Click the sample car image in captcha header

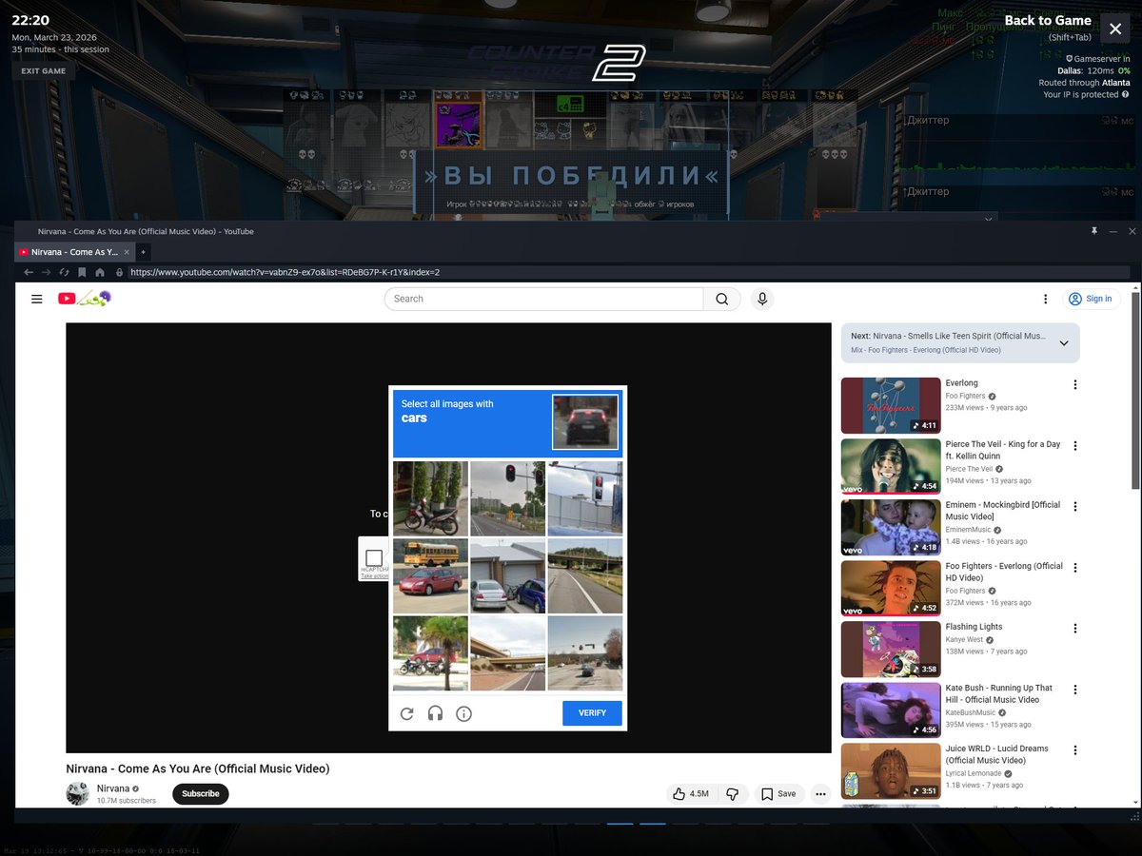pyautogui.click(x=585, y=422)
